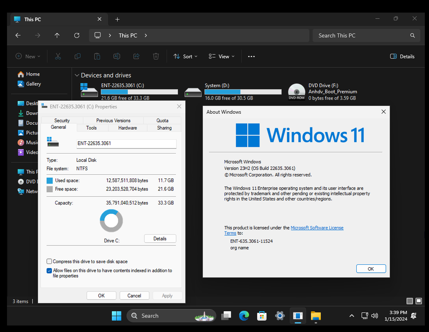The height and width of the screenshot is (332, 429).
Task: Click the Rename toolbar icon
Action: tap(116, 56)
